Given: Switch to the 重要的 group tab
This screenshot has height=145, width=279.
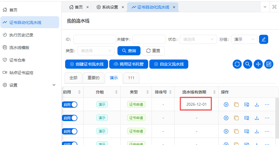Looking at the screenshot, I should [93, 78].
